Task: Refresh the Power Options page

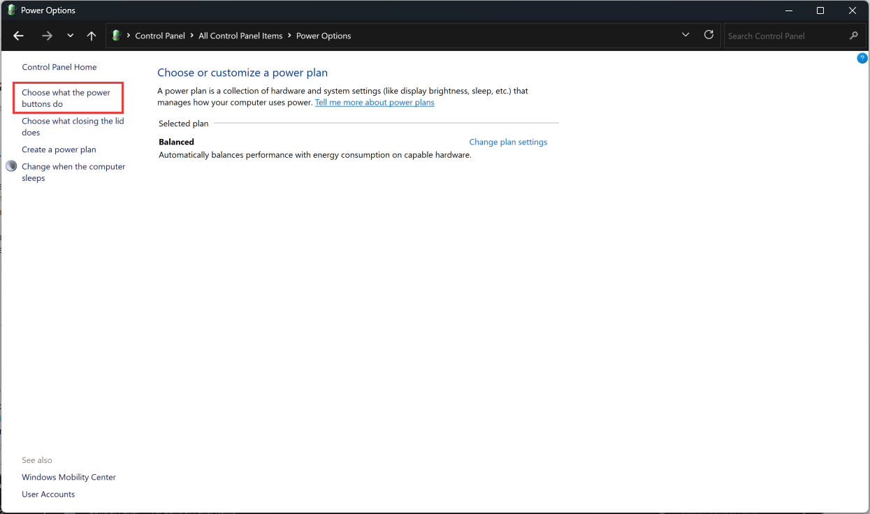Action: (x=709, y=35)
